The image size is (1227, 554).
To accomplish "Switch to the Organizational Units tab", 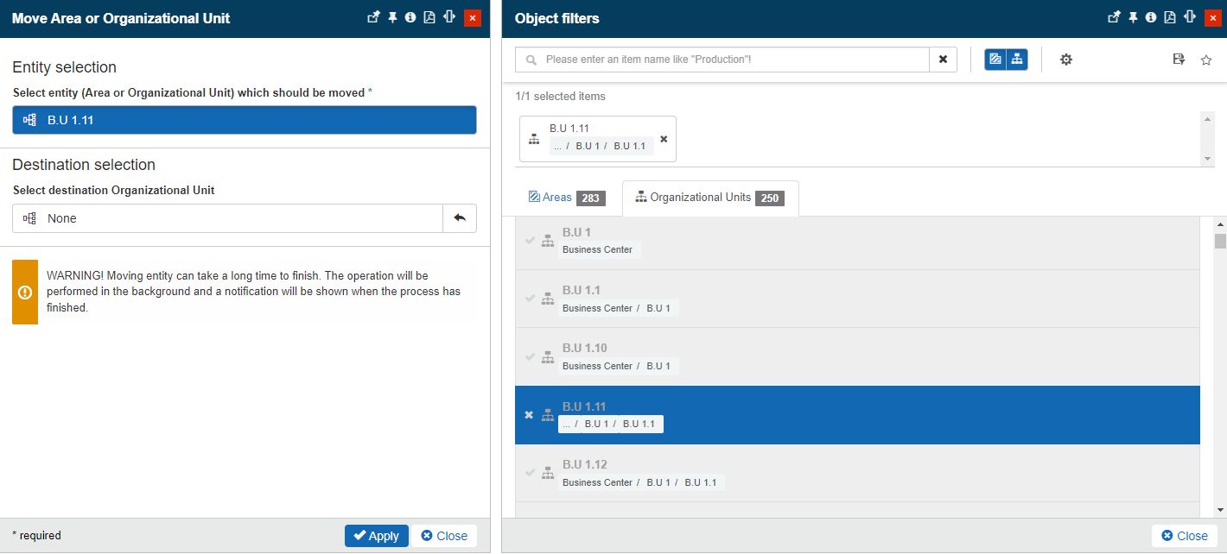I will pyautogui.click(x=709, y=198).
